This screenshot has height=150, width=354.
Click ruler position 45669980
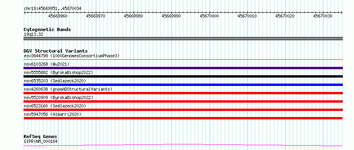[133, 16]
